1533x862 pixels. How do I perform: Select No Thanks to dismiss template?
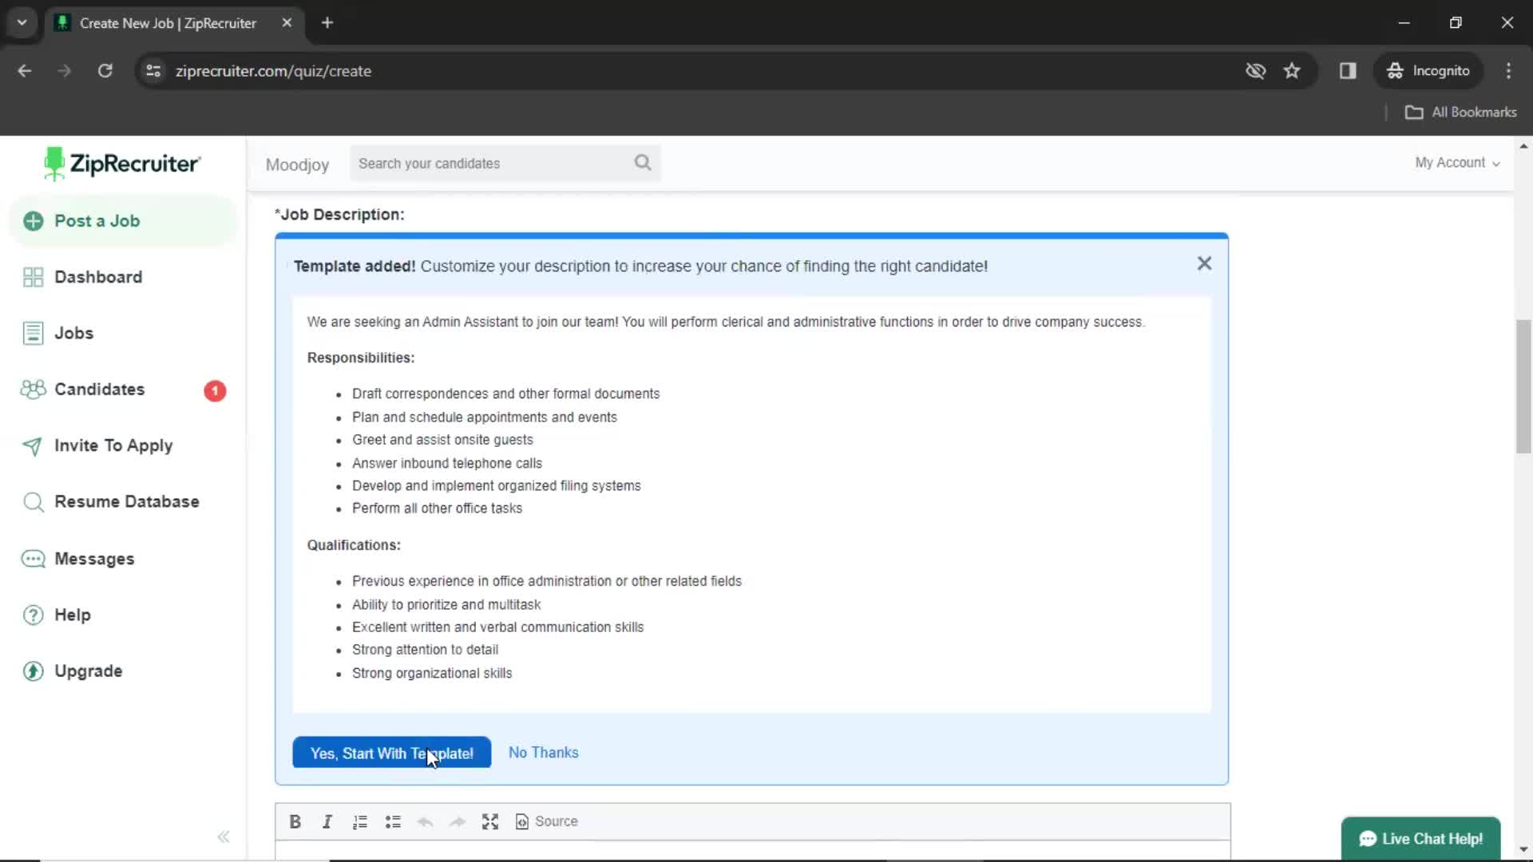pos(543,752)
